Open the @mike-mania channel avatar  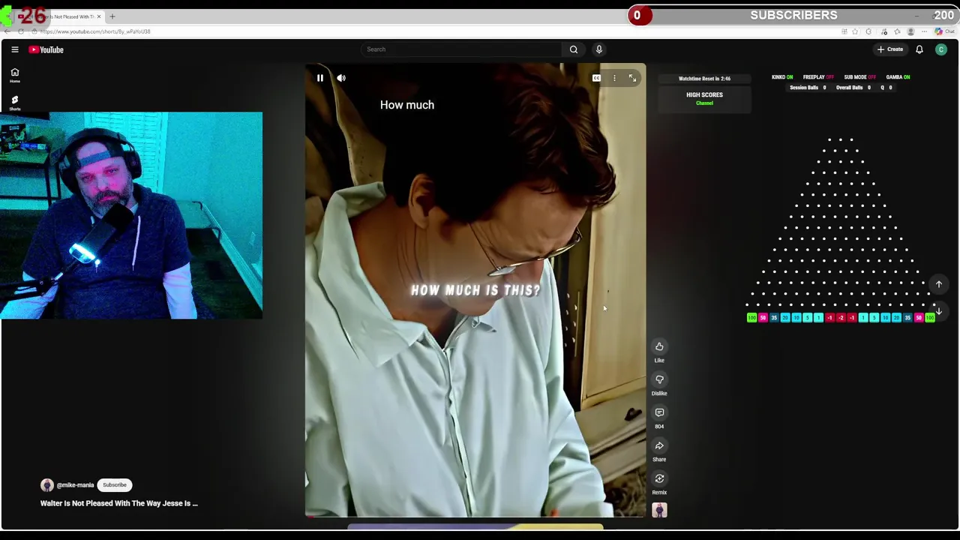[47, 485]
